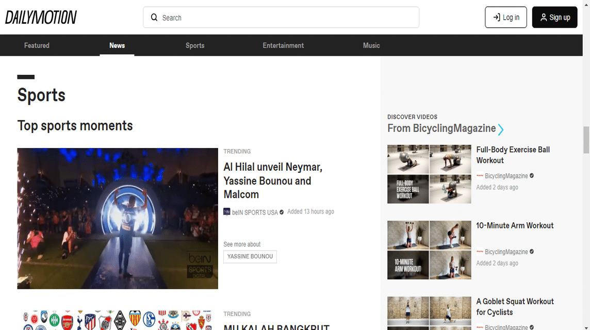Click the Log in button
590x330 pixels.
pos(506,18)
